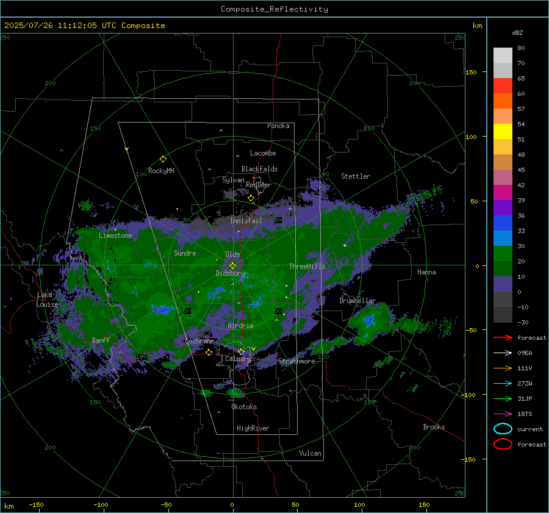Click the 'km' unit label at top right
The width and height of the screenshot is (549, 513).
click(x=477, y=26)
